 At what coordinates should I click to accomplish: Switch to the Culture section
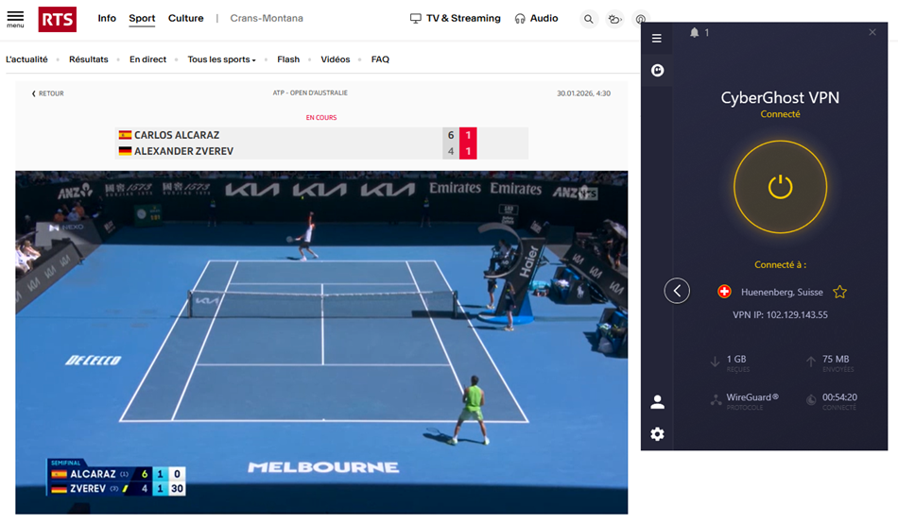point(185,19)
